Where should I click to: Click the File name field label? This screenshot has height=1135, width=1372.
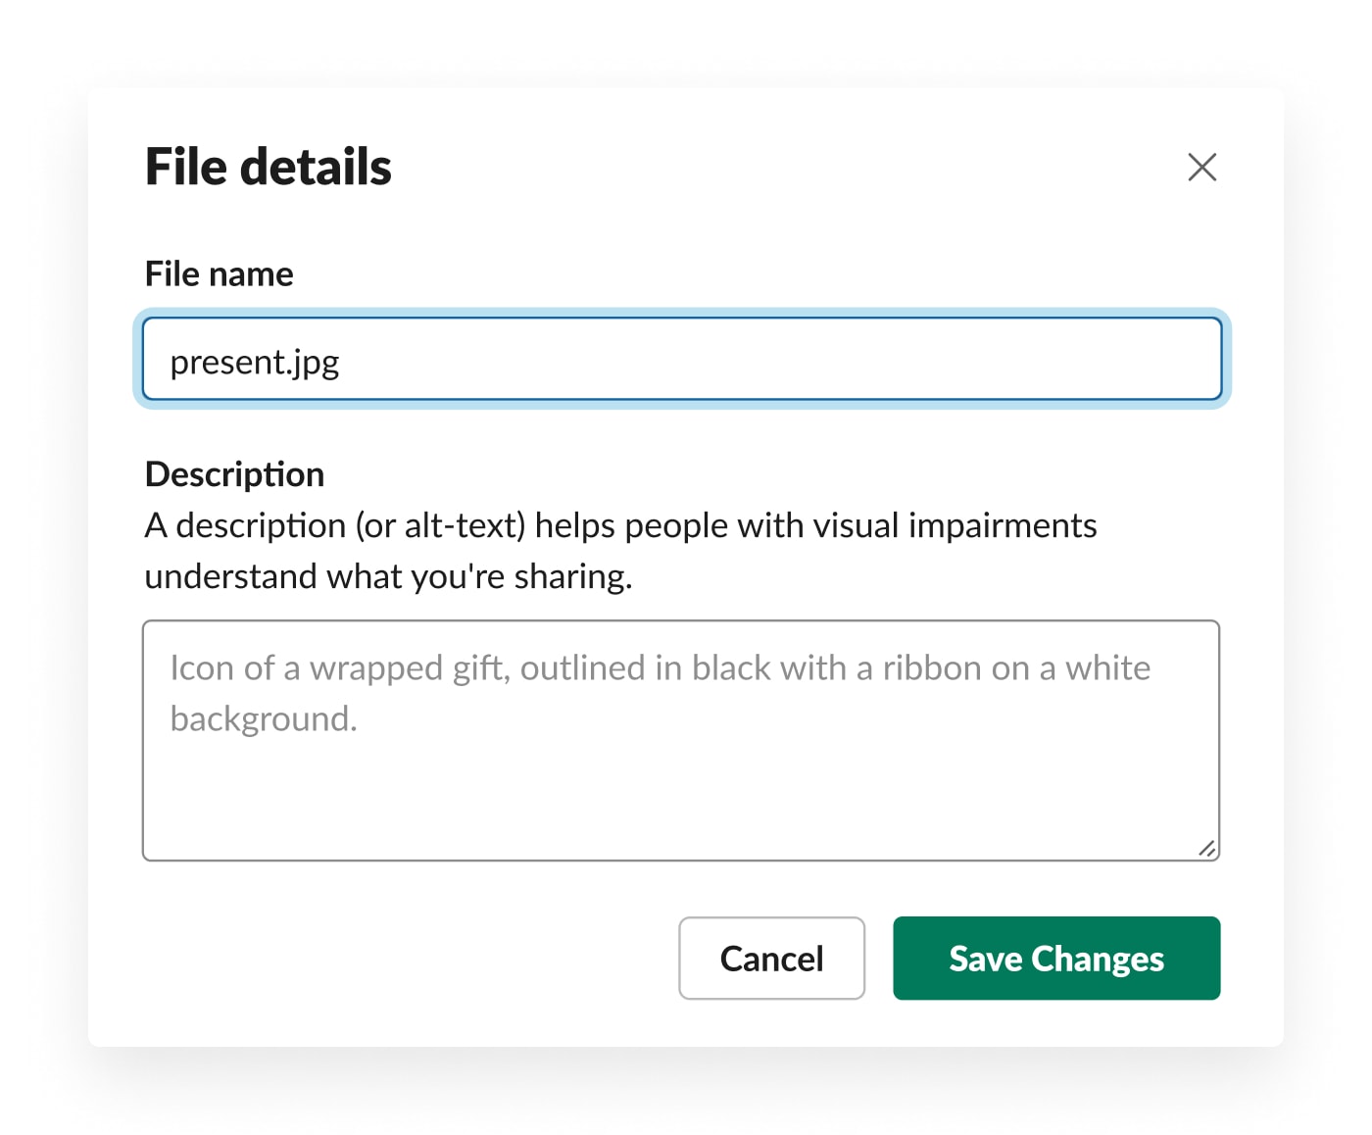coord(219,274)
